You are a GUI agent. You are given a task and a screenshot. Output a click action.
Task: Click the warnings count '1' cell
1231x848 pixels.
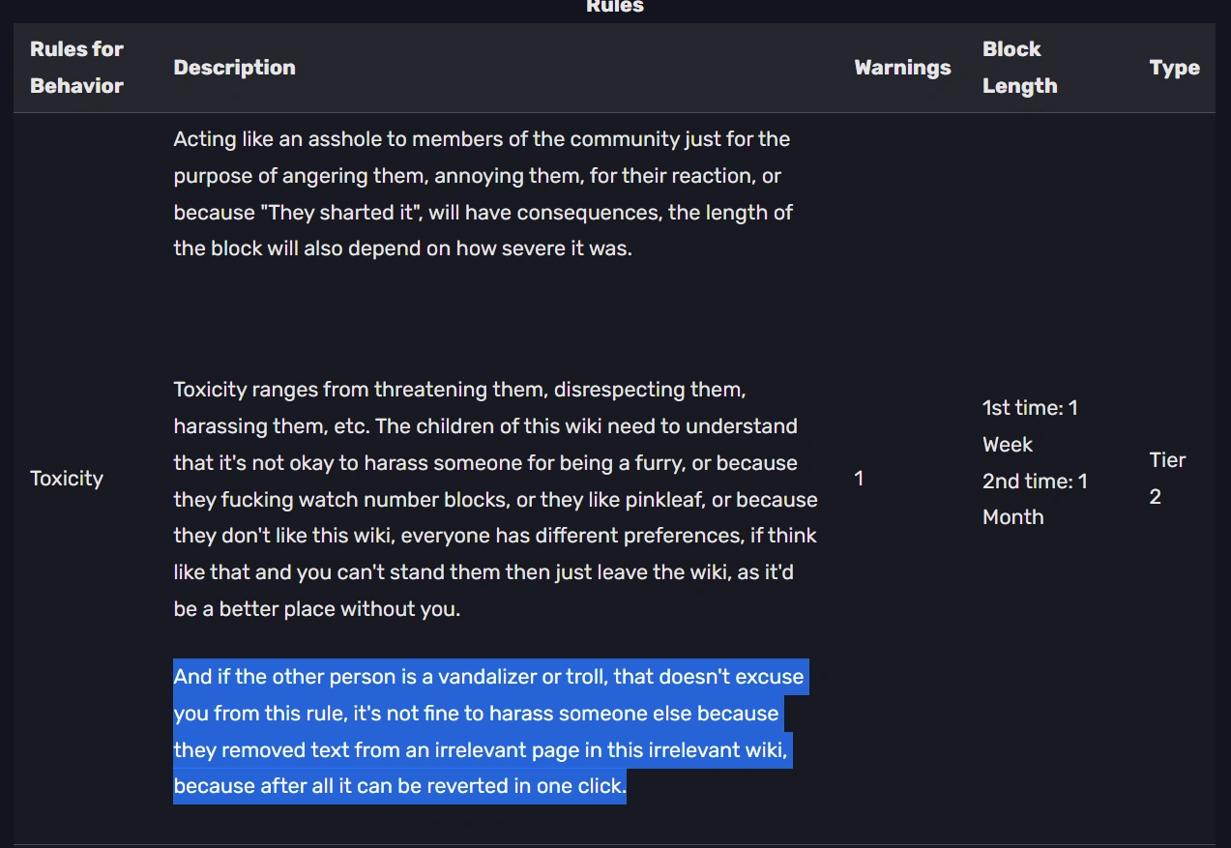(860, 479)
